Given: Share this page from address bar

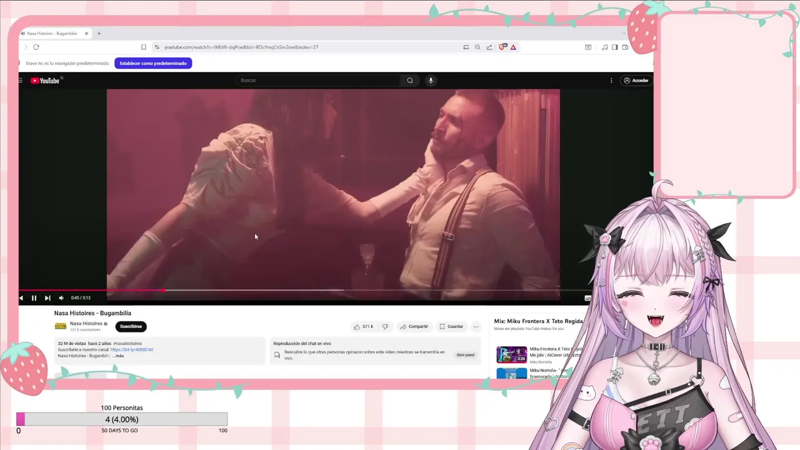Looking at the screenshot, I should [489, 47].
